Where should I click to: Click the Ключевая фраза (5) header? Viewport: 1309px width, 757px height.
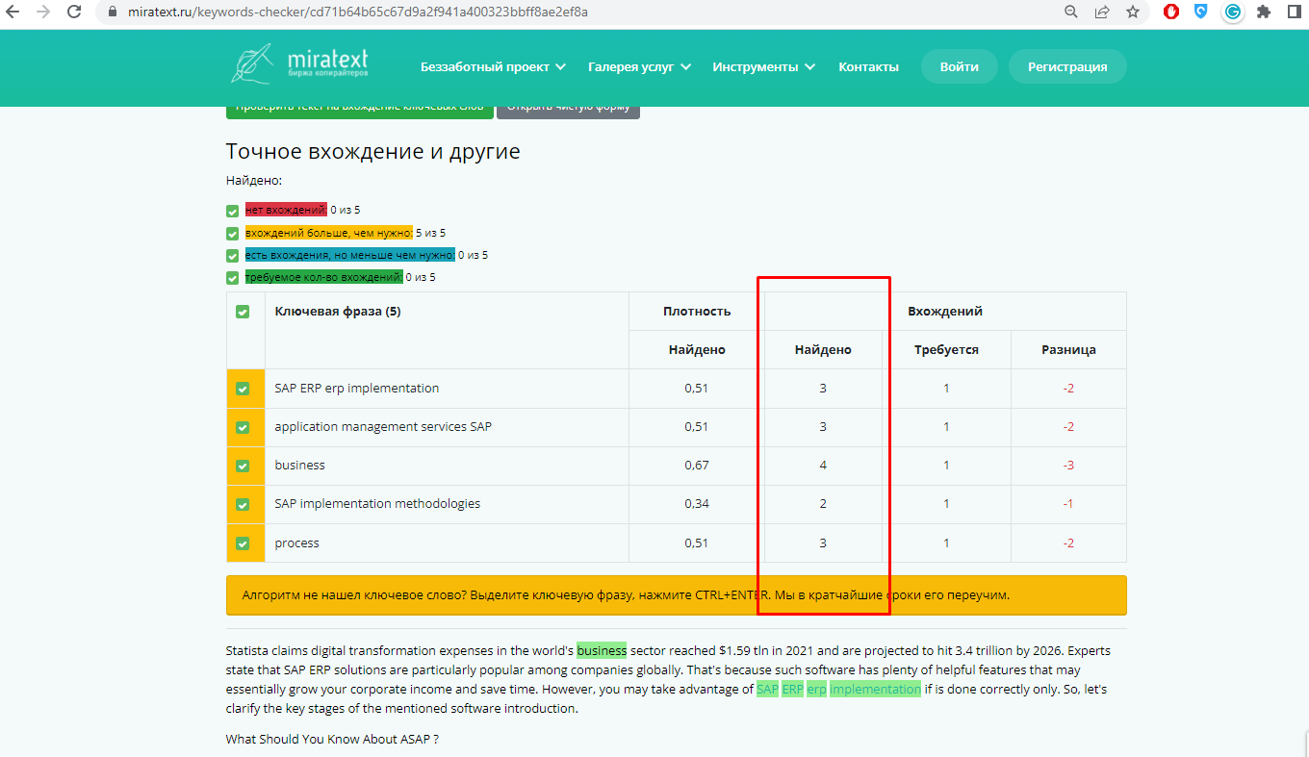point(338,311)
